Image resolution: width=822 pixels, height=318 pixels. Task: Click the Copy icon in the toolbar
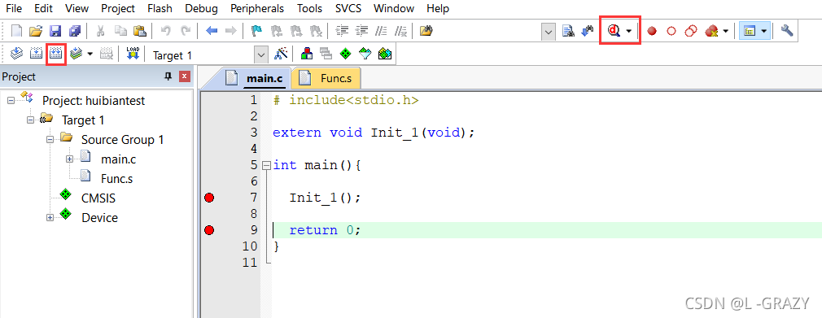[120, 31]
